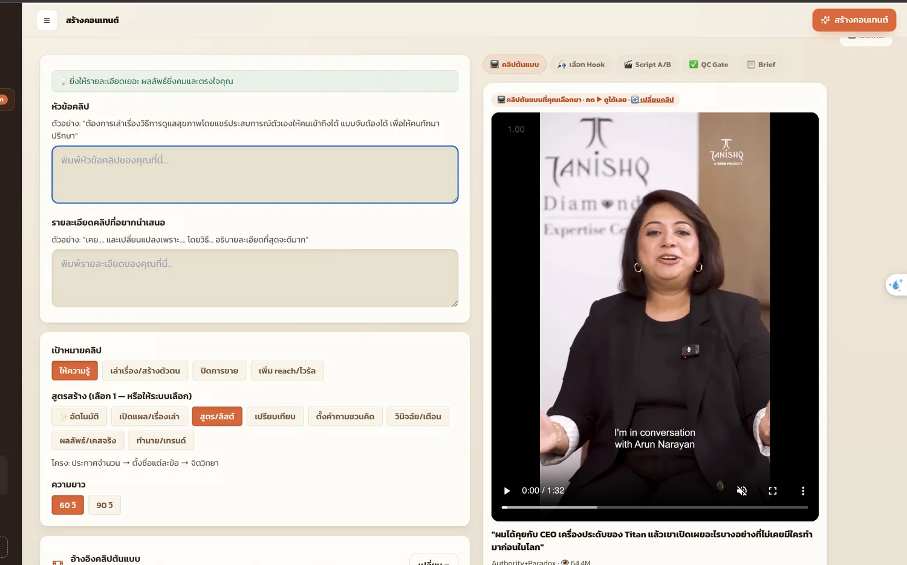Click the green tip banner ยิ่งให้รายละเอียดเยอะ
The image size is (907, 565).
(x=255, y=81)
